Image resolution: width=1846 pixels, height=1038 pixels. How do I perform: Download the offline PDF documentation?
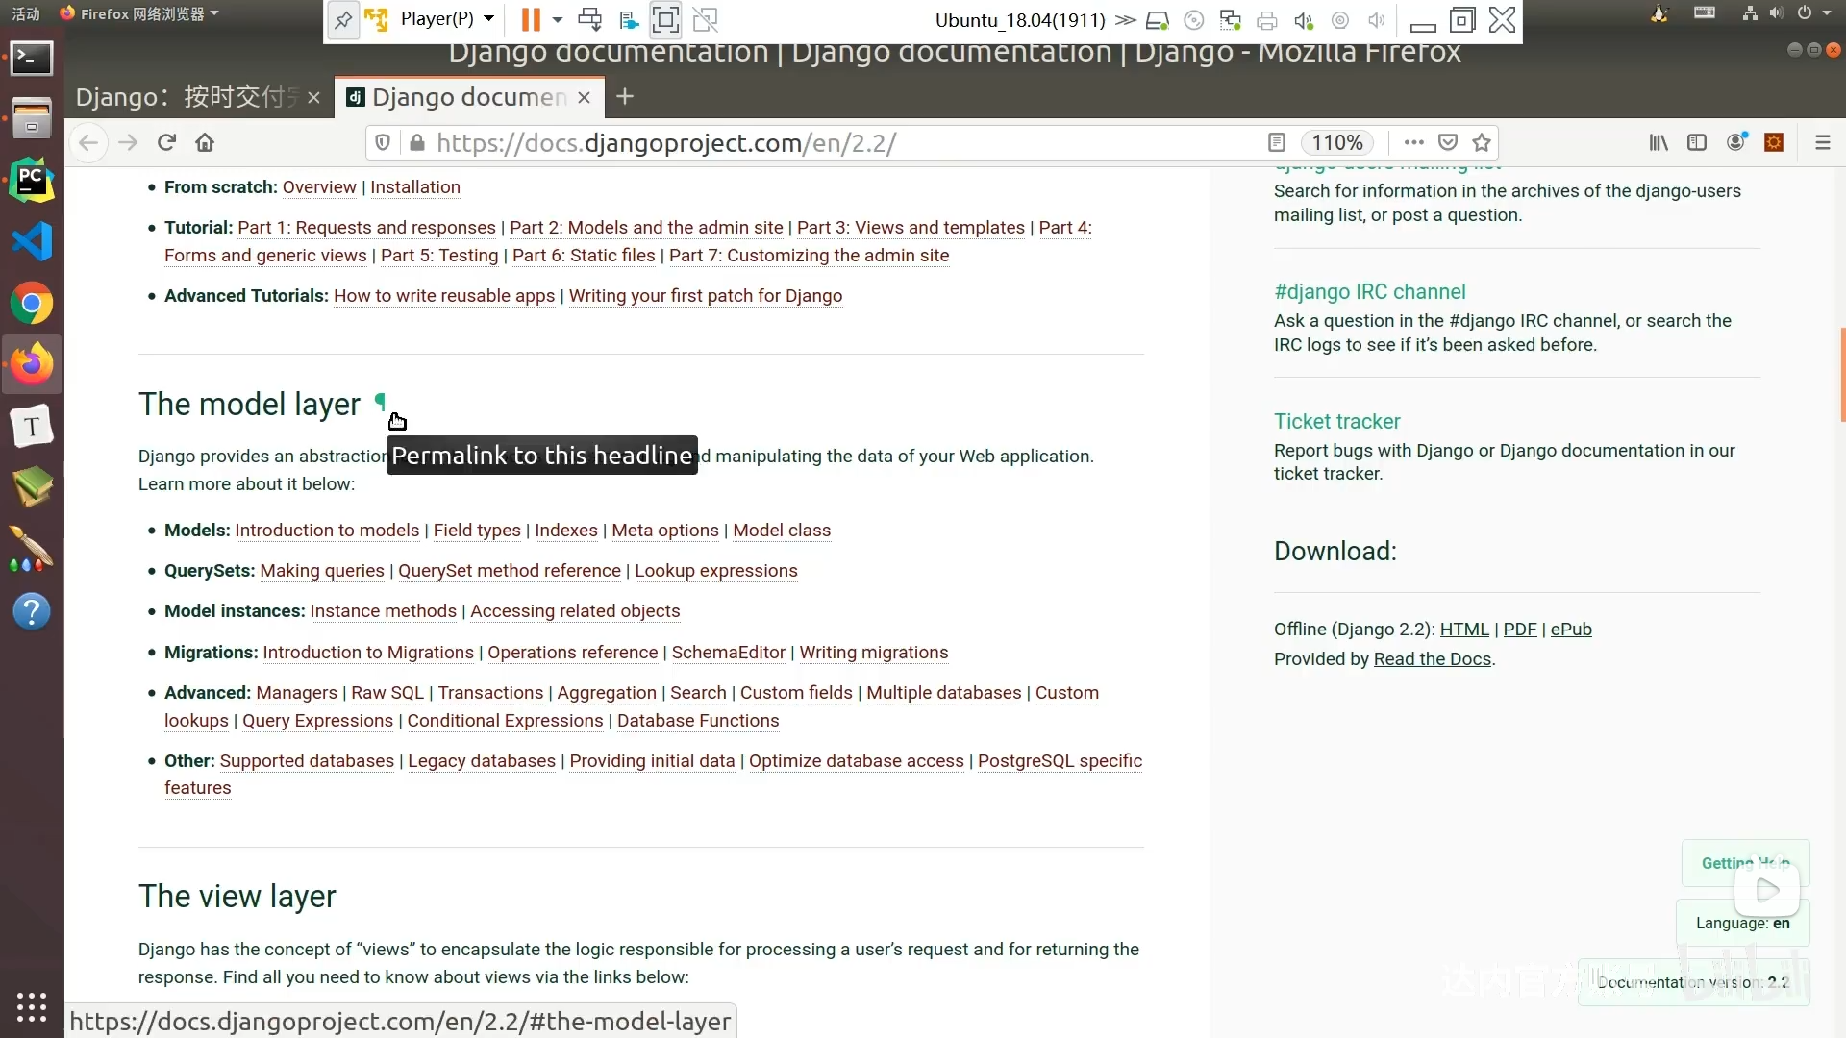pyautogui.click(x=1519, y=630)
